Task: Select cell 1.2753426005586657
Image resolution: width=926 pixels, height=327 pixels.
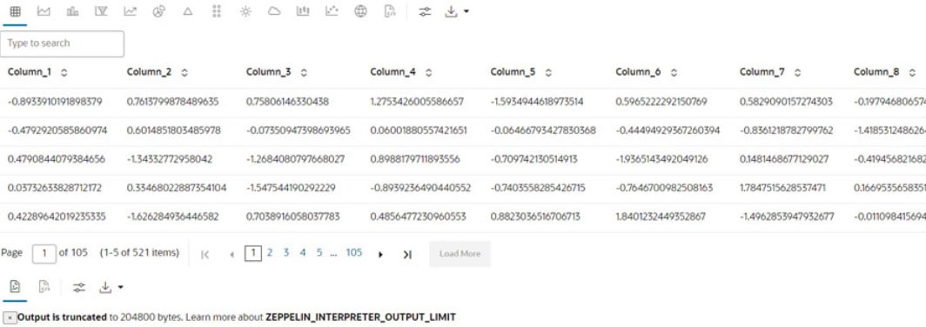Action: click(417, 102)
